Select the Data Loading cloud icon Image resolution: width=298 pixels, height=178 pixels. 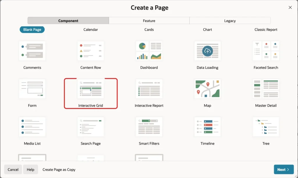207,51
